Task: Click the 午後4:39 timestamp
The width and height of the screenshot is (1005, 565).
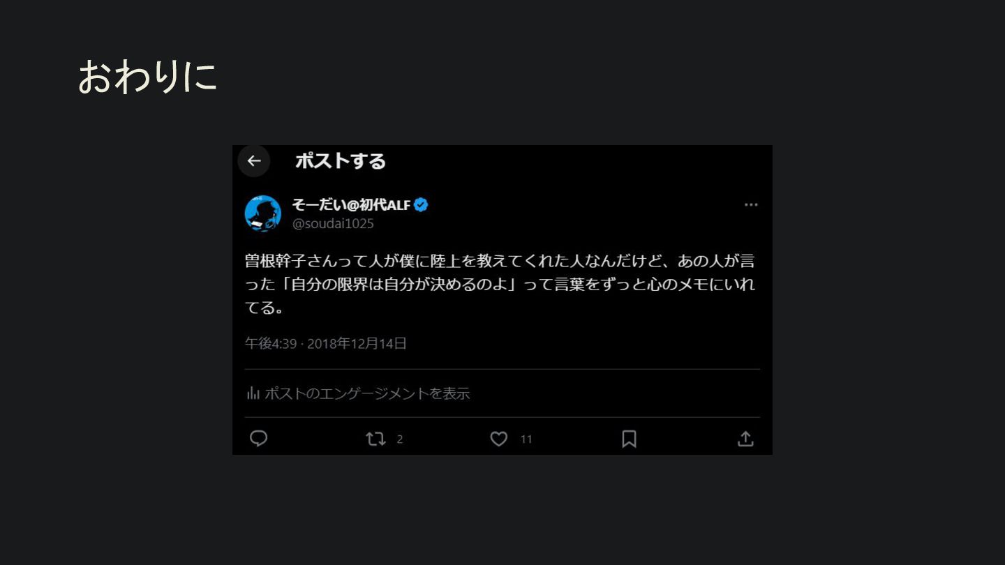Action: 271,343
